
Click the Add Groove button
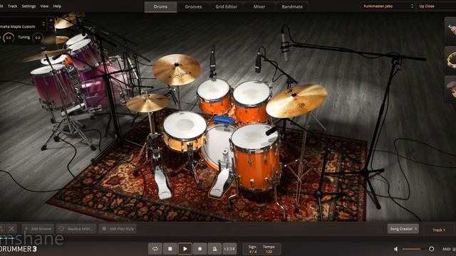pyautogui.click(x=38, y=229)
